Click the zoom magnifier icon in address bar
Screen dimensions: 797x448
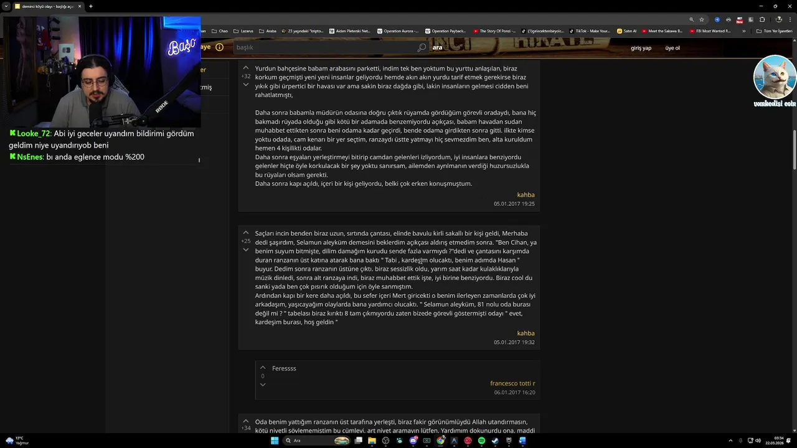(691, 19)
